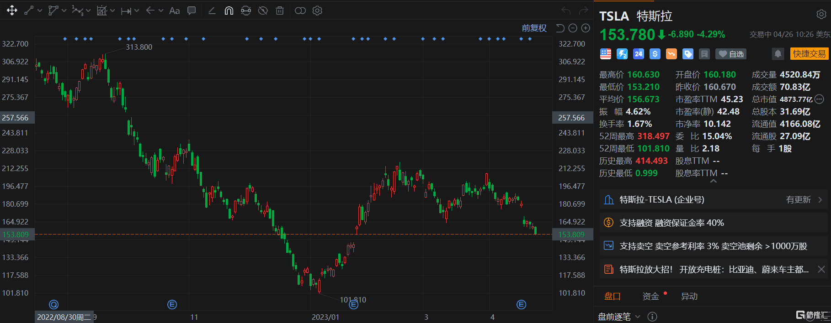
Task: Click the overlapping circles compare icon
Action: point(300,10)
